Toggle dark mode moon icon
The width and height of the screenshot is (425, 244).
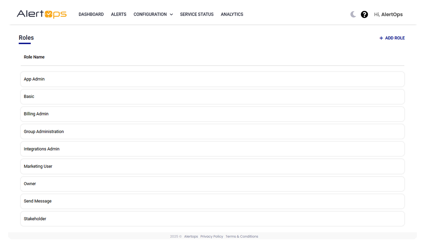(x=353, y=14)
